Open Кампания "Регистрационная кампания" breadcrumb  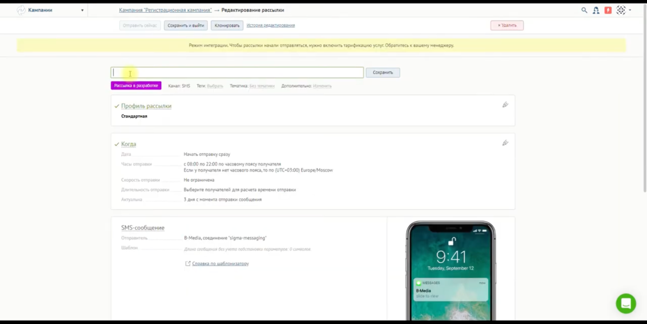coord(165,10)
